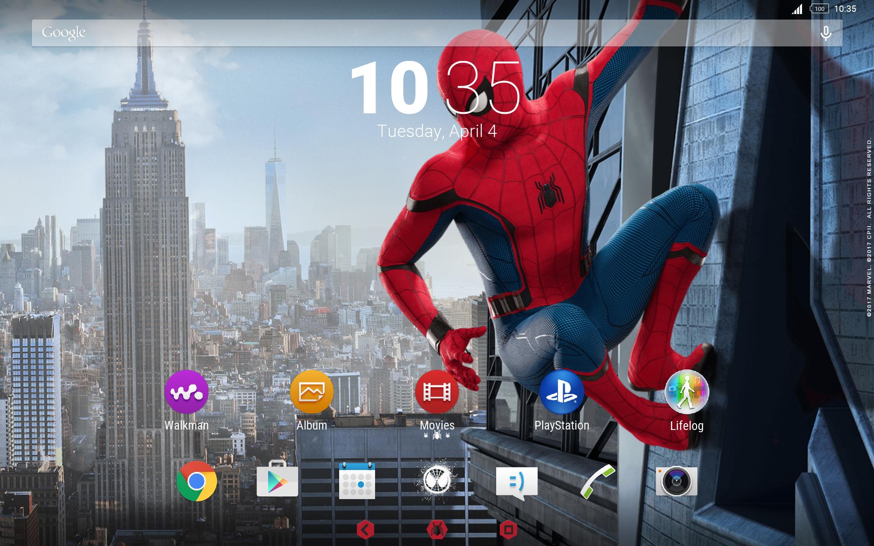The height and width of the screenshot is (546, 874).
Task: Click the Google search bar
Action: (x=410, y=33)
